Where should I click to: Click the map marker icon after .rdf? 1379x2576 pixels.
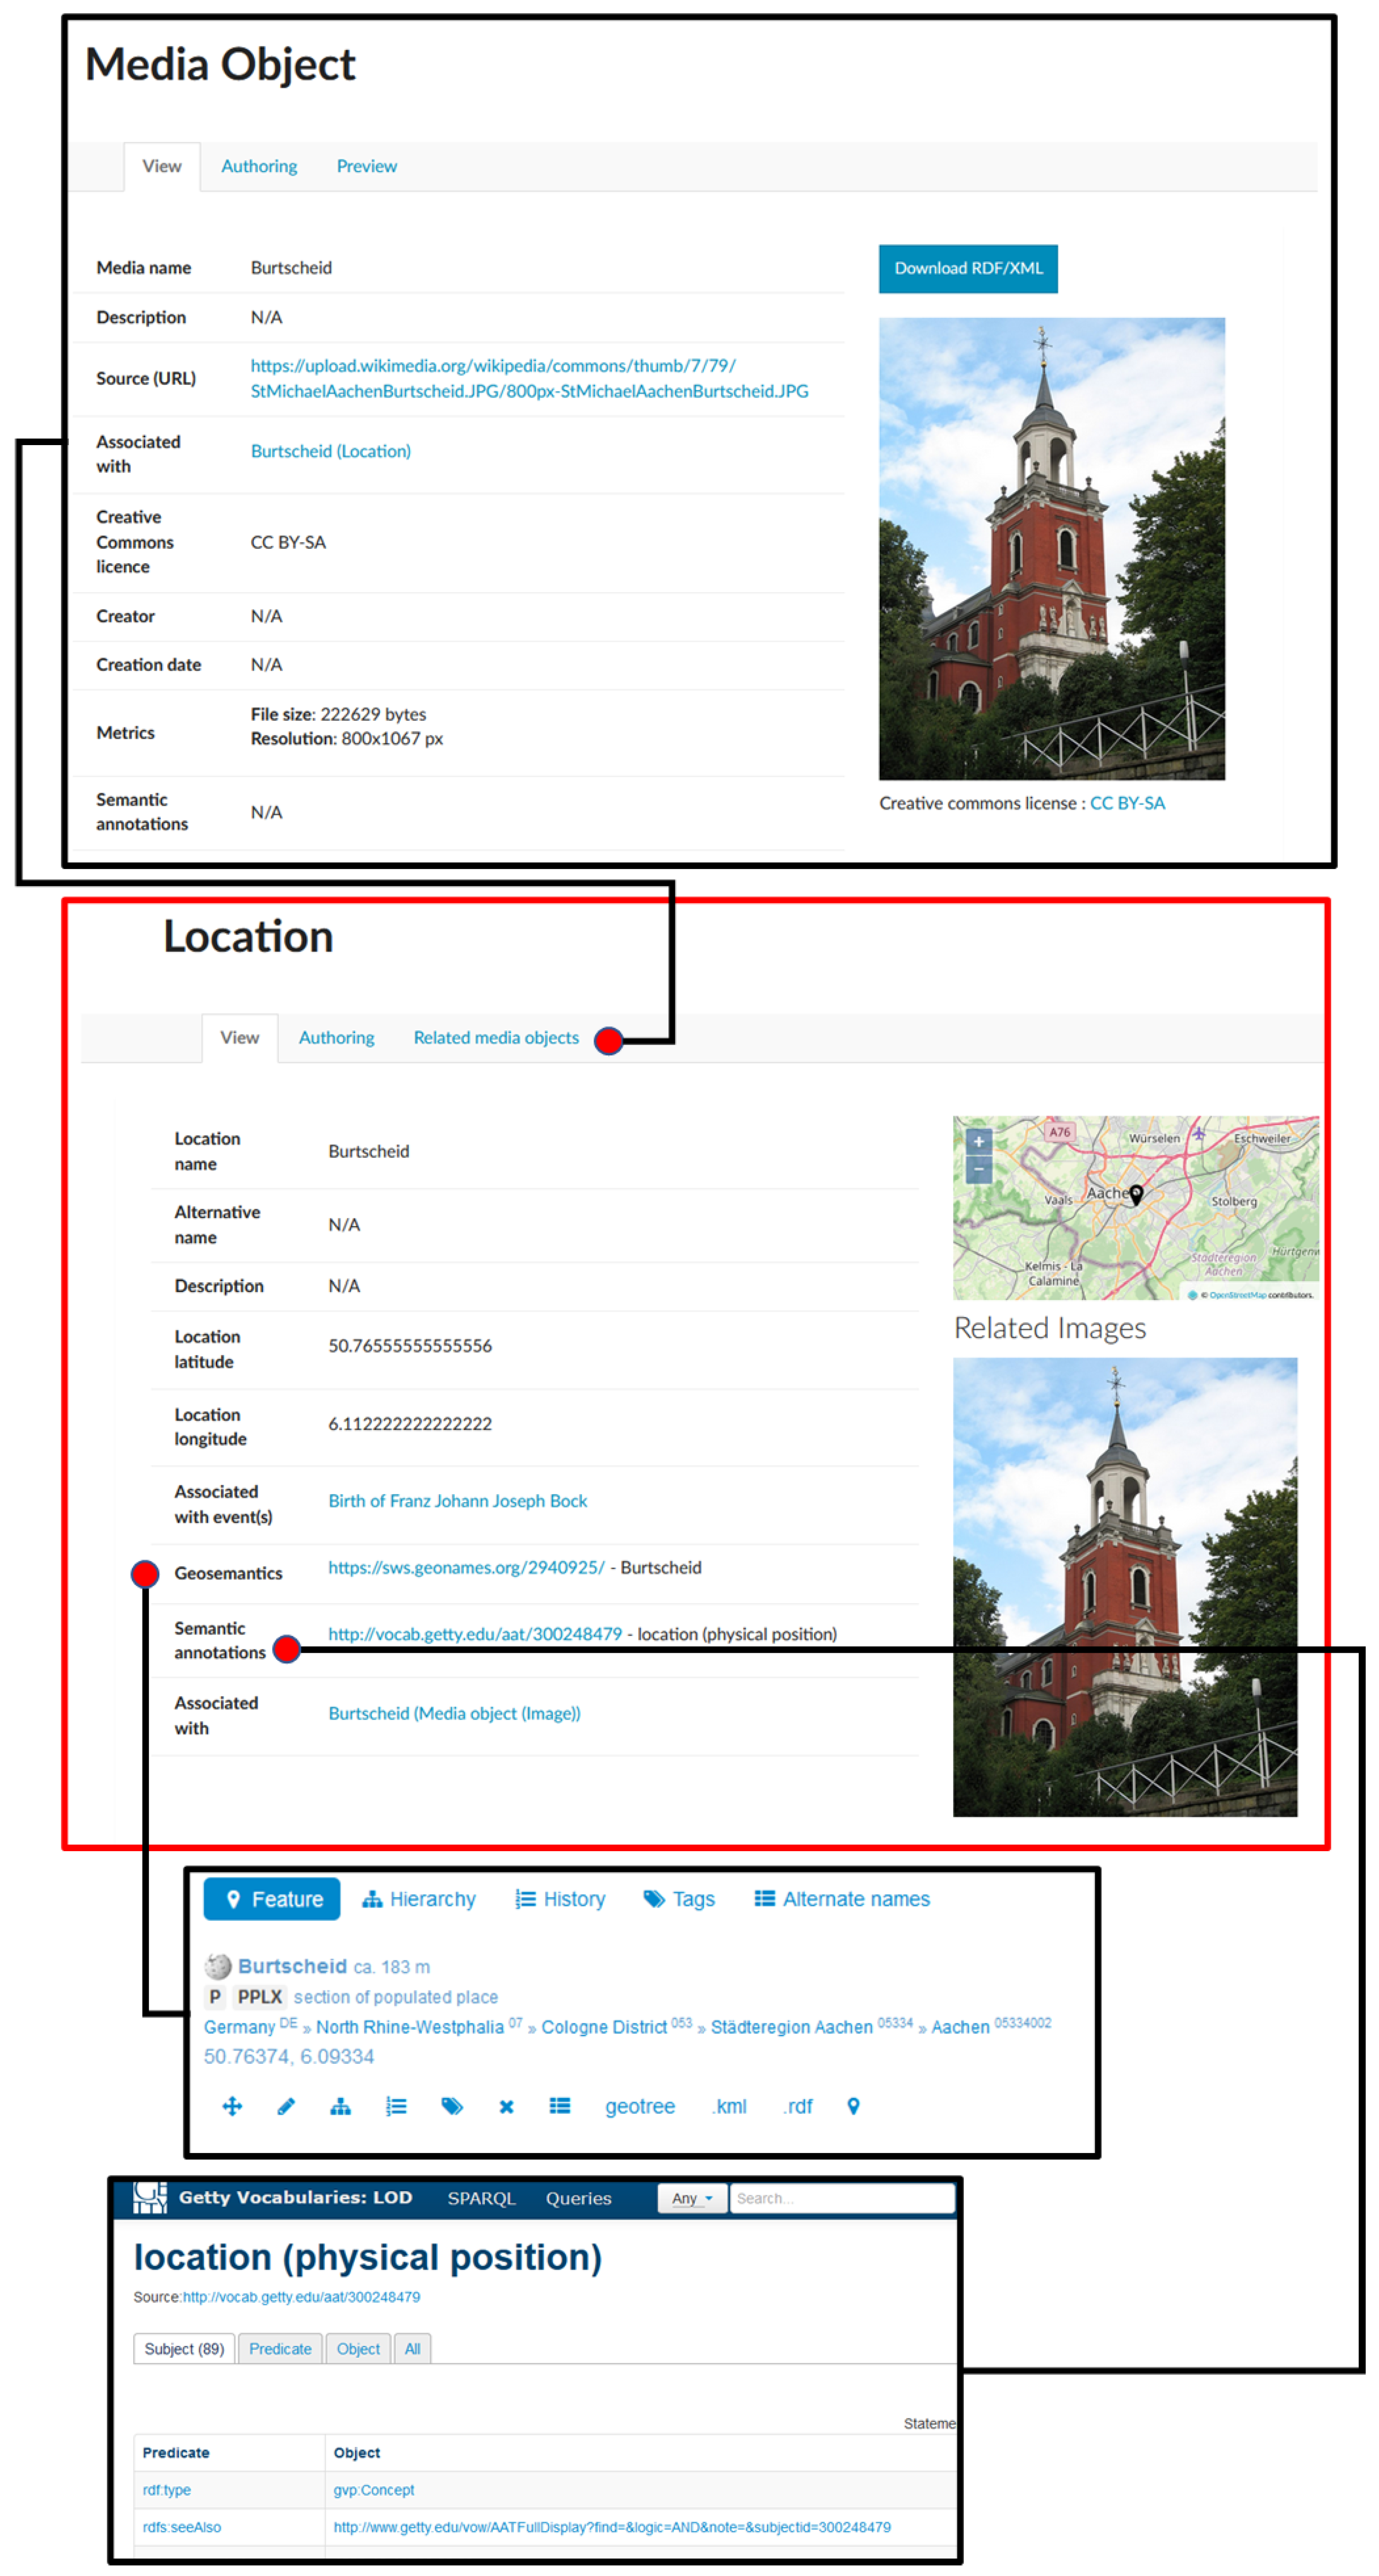pos(853,2106)
